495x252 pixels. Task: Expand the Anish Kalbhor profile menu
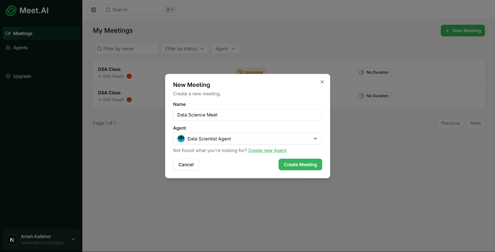[73, 239]
